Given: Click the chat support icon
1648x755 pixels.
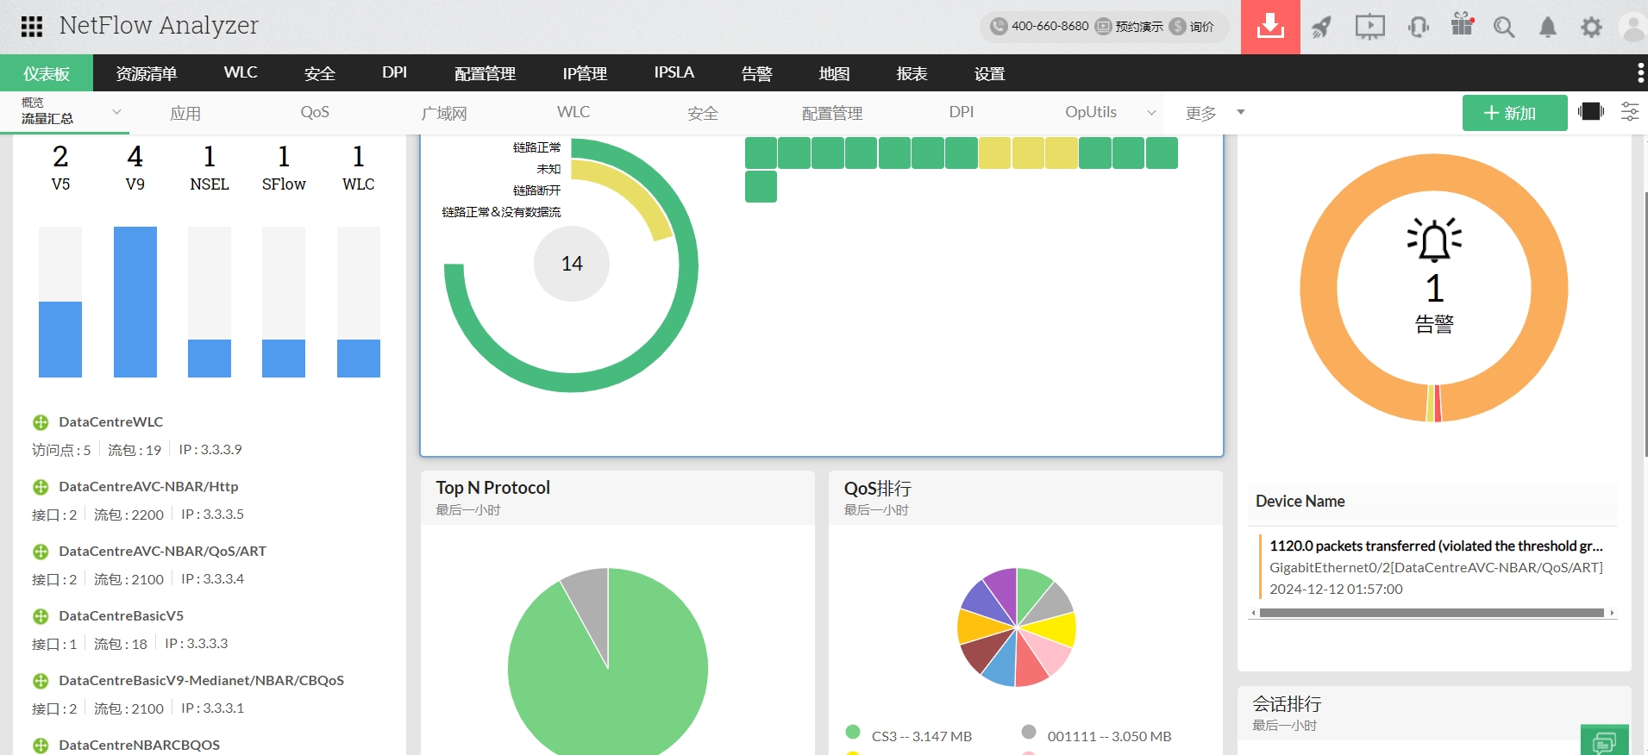Looking at the screenshot, I should [1604, 740].
